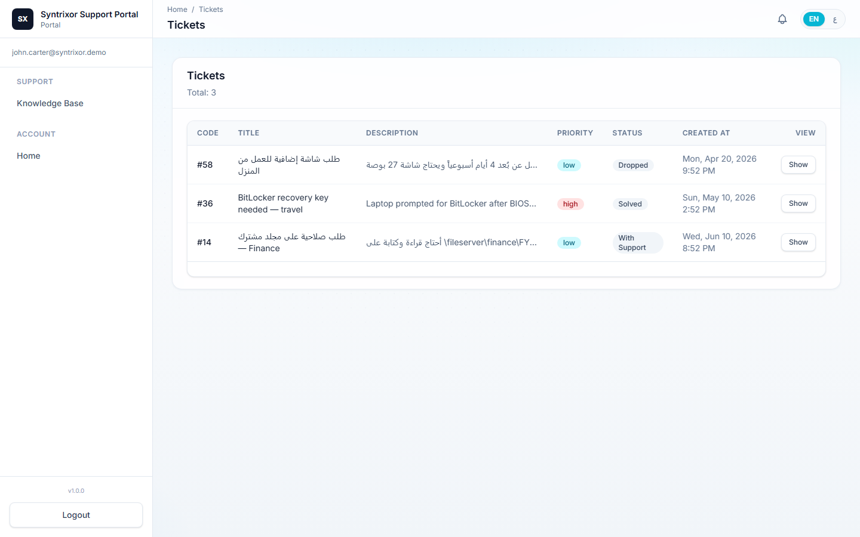Go to Home in sidebar
The image size is (860, 537).
pos(29,156)
